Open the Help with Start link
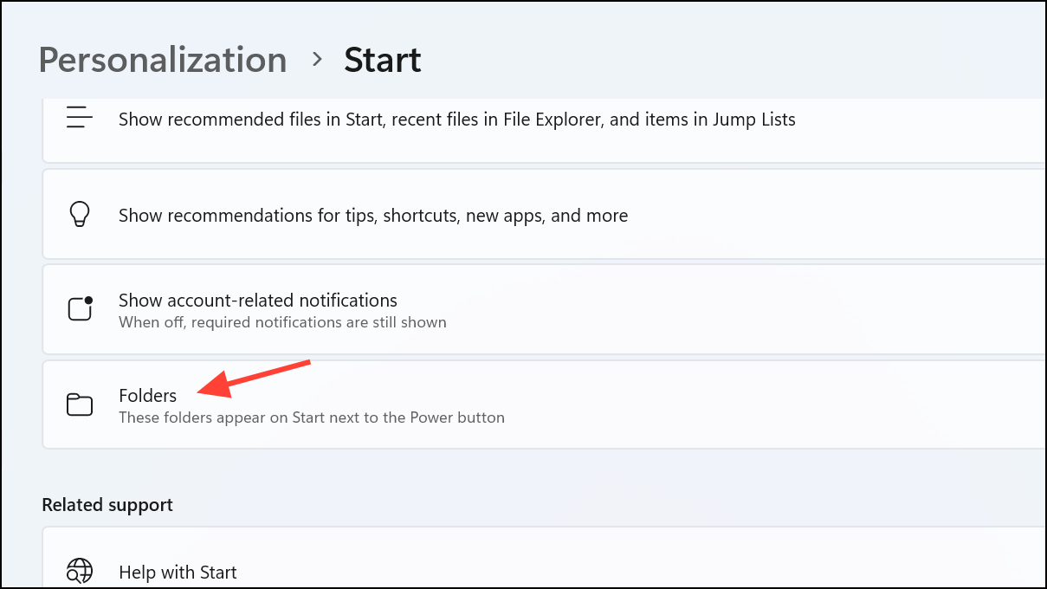1047x589 pixels. click(x=178, y=573)
